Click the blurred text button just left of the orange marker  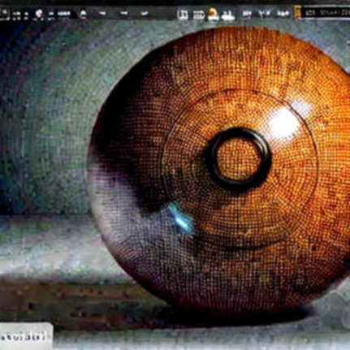click(x=283, y=13)
